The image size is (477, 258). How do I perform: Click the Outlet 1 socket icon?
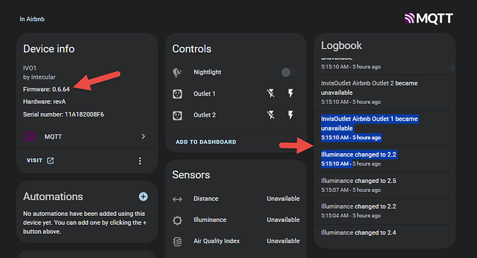(178, 94)
